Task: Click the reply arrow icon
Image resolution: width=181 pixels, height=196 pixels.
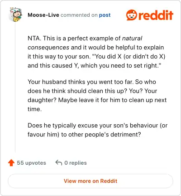Action: [59, 163]
